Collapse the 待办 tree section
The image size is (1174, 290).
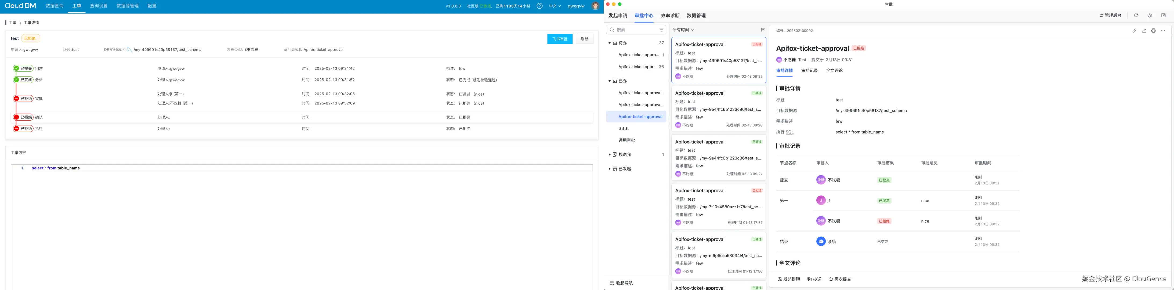click(609, 43)
